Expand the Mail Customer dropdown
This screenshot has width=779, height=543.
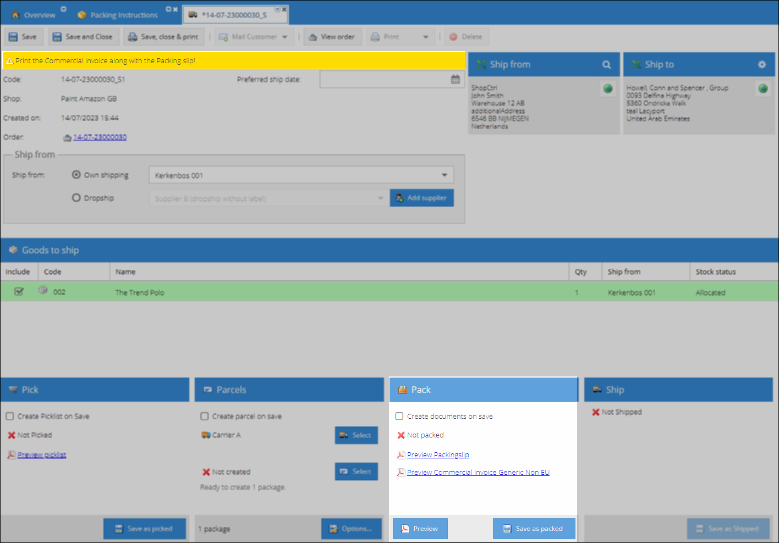coord(285,37)
